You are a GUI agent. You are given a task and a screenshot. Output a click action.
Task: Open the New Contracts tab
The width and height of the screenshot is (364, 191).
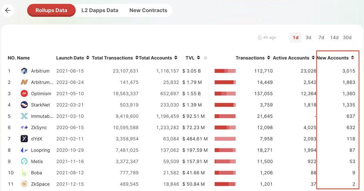148,10
